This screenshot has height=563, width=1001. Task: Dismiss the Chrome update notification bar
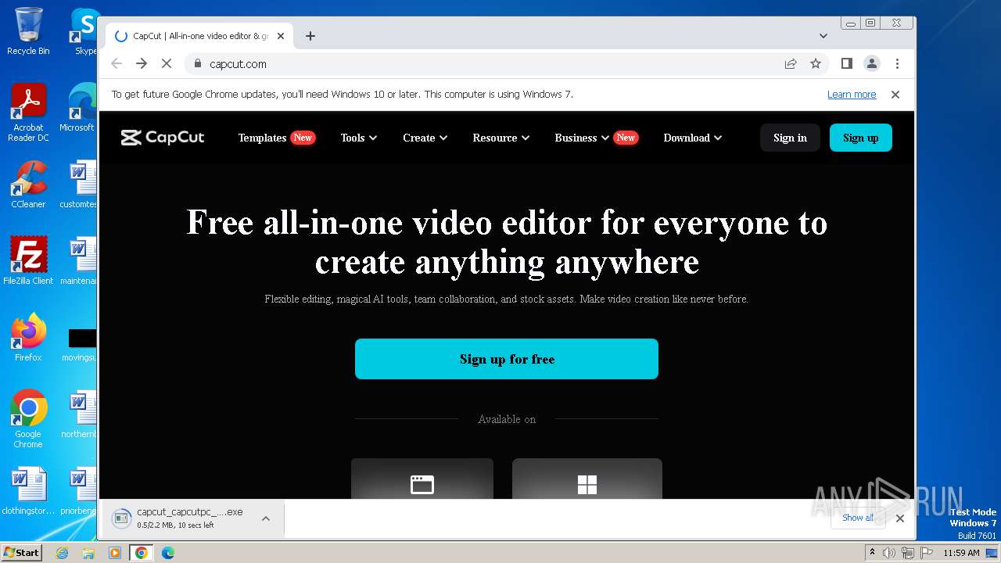pos(895,95)
